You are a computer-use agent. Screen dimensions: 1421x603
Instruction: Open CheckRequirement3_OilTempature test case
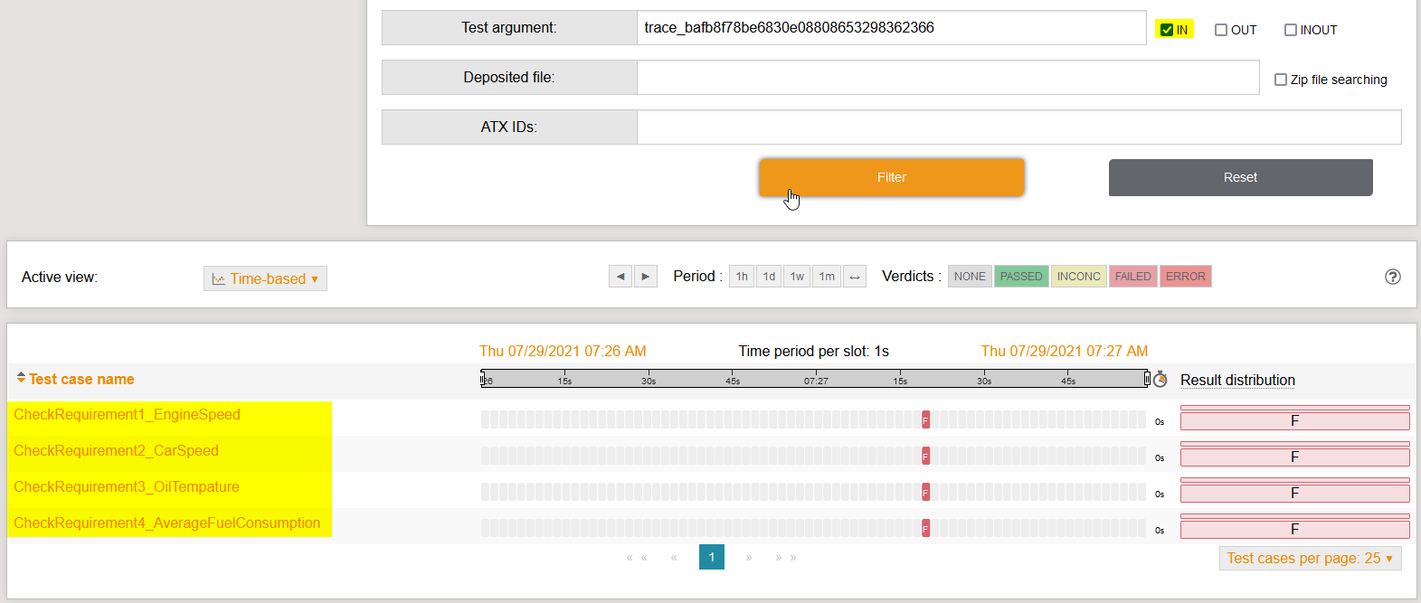click(127, 486)
